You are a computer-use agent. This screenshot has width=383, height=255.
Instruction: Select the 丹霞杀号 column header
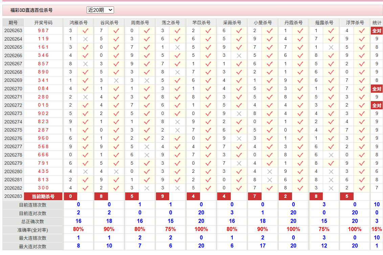[293, 23]
